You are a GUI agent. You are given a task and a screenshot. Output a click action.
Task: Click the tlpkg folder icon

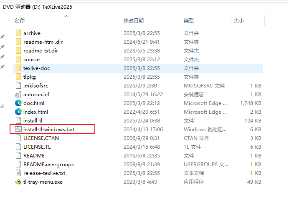[18, 77]
